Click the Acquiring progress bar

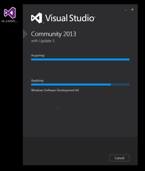(80, 59)
